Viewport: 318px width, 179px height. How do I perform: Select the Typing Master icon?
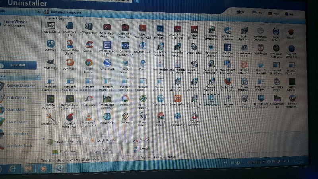pos(277,98)
